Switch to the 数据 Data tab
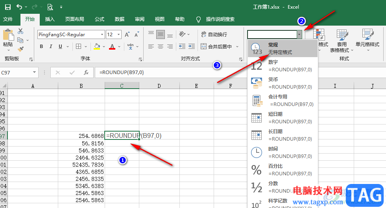 coord(119,19)
